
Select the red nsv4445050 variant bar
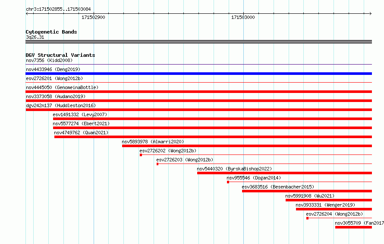pyautogui.click(x=198, y=92)
